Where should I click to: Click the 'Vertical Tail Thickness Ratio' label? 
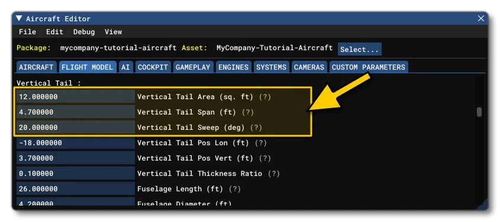199,174
